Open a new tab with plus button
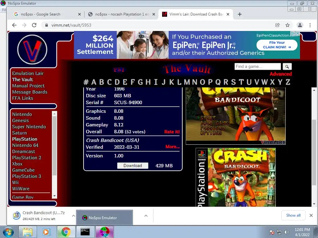The image size is (318, 238). click(239, 14)
